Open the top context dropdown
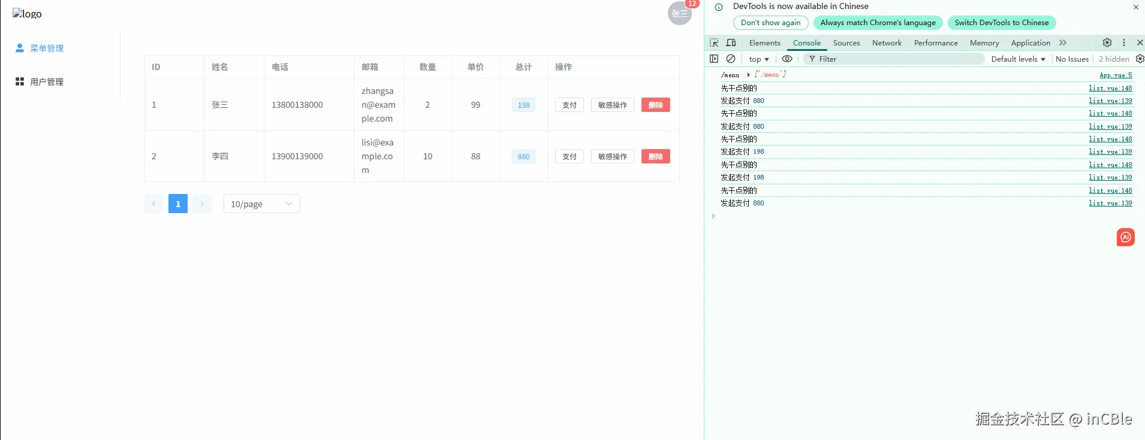This screenshot has width=1145, height=440. click(758, 59)
